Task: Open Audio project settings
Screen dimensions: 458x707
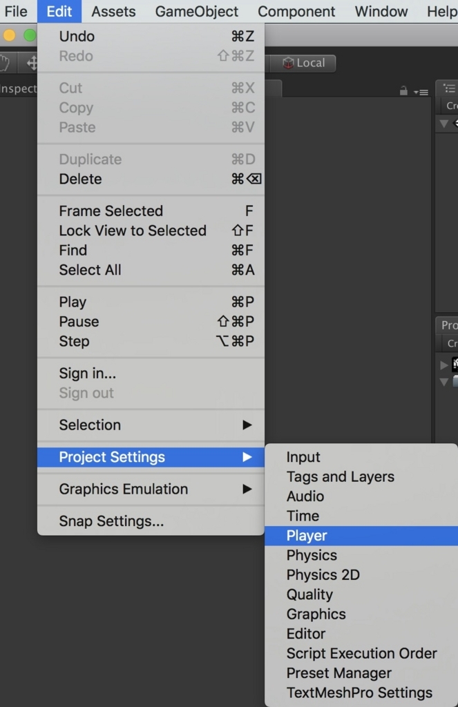Action: [361, 496]
